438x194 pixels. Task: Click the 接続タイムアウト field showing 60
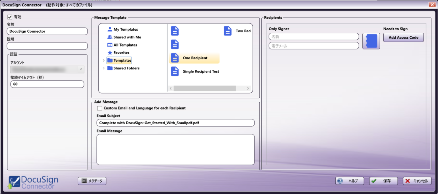click(x=47, y=84)
